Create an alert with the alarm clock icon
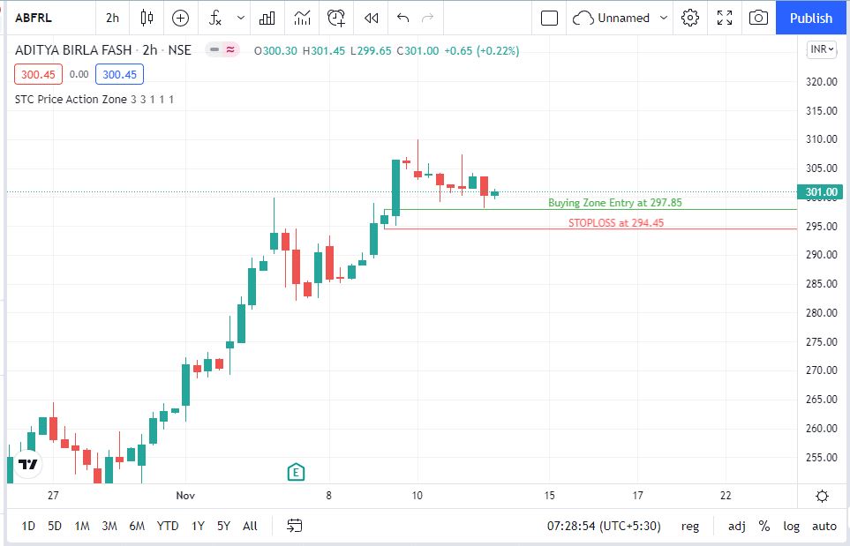 pos(336,18)
